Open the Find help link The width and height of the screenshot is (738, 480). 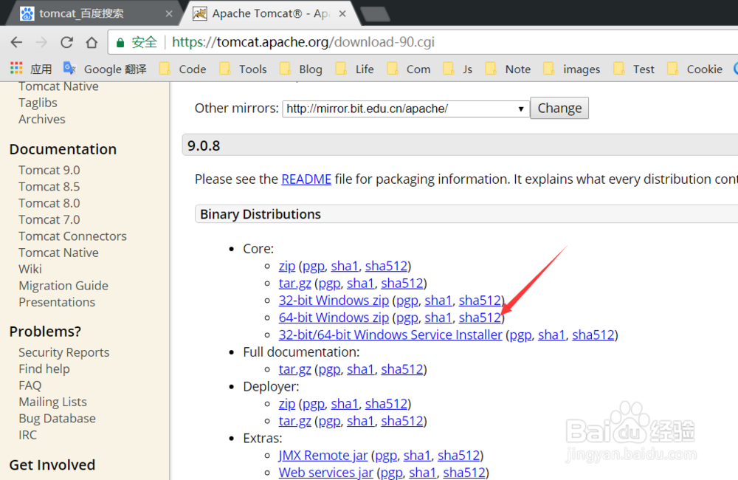pyautogui.click(x=44, y=368)
